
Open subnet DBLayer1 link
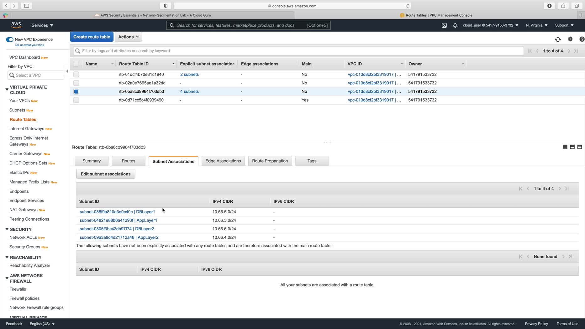pyautogui.click(x=117, y=212)
